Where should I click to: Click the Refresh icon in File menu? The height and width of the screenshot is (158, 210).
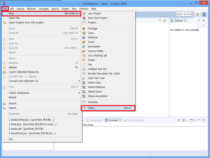[x=4, y=68]
